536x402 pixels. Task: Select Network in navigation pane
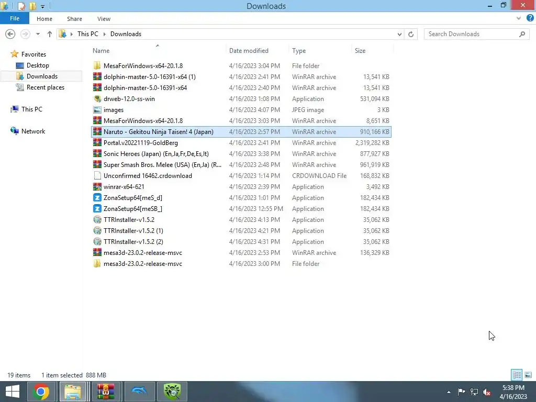[33, 131]
